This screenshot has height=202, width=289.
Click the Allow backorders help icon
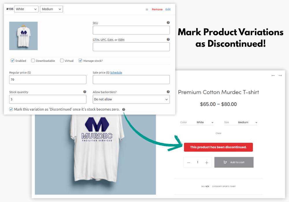168,92
